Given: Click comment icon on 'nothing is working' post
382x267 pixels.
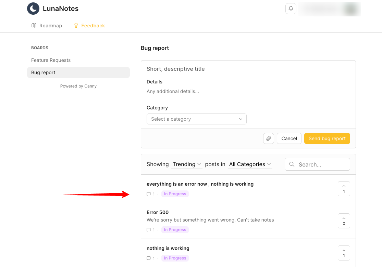Looking at the screenshot, I should coord(149,258).
